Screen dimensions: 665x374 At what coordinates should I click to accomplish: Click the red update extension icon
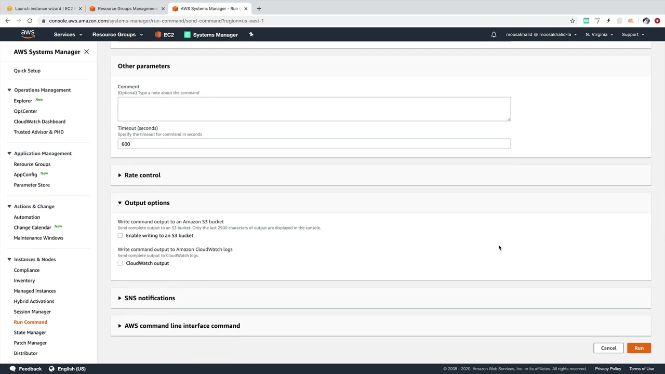coord(657,21)
